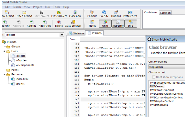Select the Containers palette tab
The width and height of the screenshot is (185, 117).
coord(151,12)
